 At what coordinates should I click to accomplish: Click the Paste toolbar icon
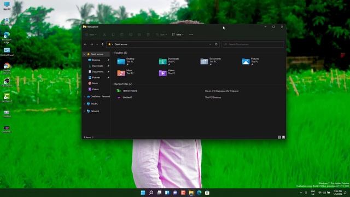(x=122, y=34)
